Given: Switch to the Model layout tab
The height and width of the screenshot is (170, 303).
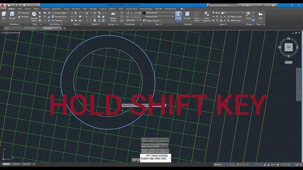Looking at the screenshot, I should (x=6, y=164).
